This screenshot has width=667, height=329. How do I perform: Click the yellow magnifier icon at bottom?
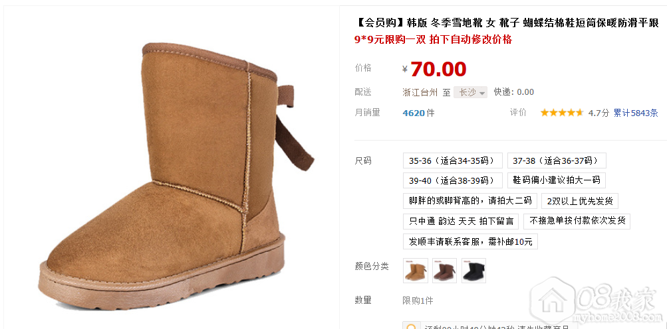[412, 328]
